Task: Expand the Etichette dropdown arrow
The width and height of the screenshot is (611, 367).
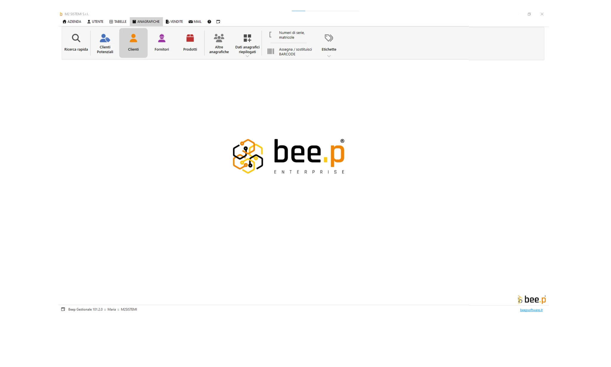Action: click(x=328, y=56)
